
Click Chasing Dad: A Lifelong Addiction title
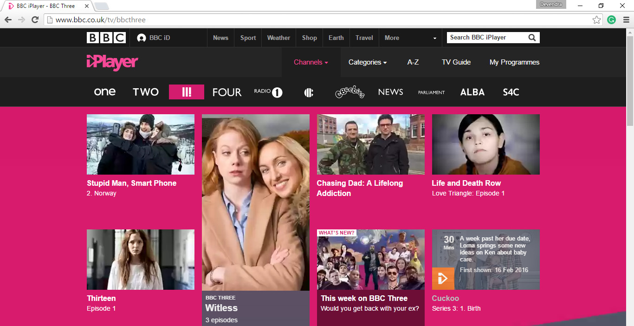click(360, 188)
